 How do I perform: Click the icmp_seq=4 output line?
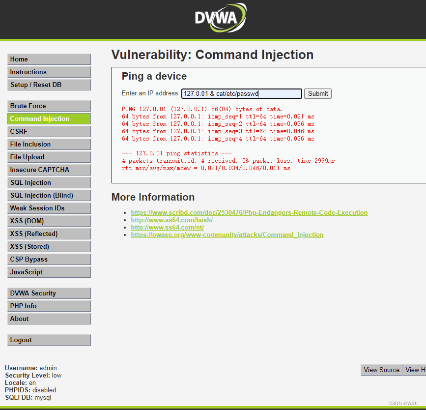(218, 139)
